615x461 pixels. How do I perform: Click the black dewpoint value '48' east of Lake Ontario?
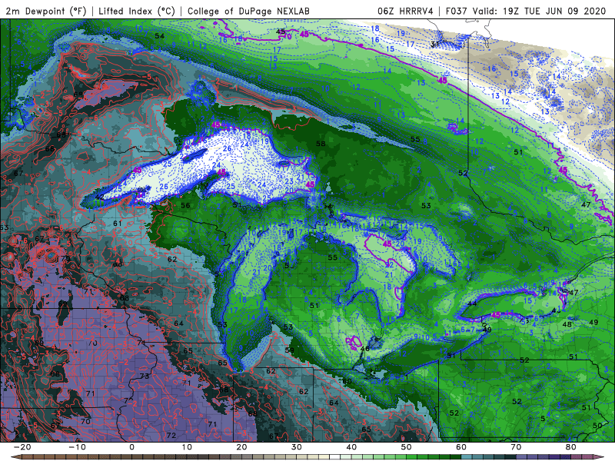pos(567,324)
